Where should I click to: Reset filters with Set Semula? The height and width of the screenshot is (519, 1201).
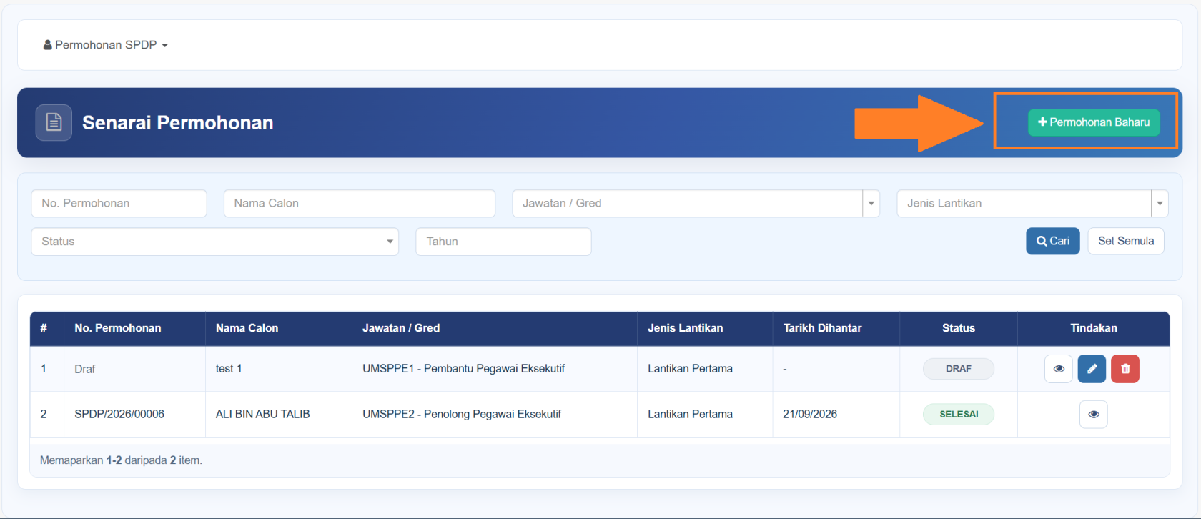[x=1126, y=241]
